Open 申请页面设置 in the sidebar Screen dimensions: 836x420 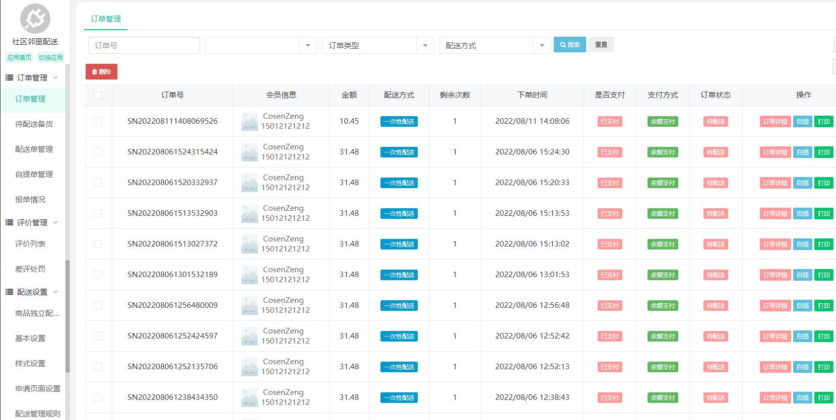pos(38,389)
